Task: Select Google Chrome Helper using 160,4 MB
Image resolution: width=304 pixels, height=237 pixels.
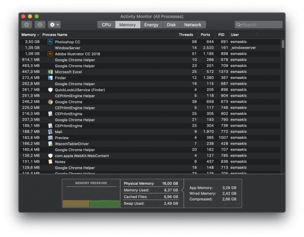Action: (x=149, y=150)
